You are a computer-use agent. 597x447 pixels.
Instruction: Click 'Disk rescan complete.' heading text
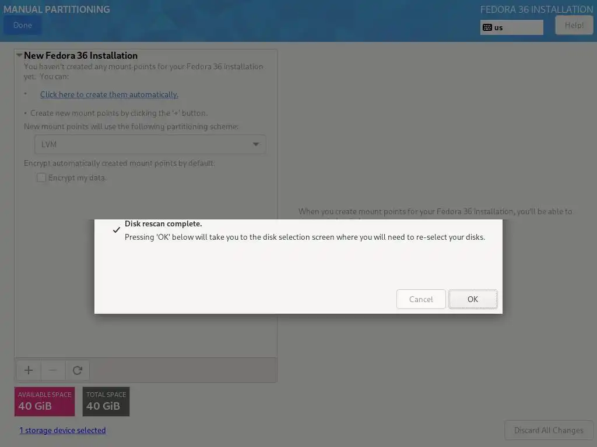tap(163, 223)
